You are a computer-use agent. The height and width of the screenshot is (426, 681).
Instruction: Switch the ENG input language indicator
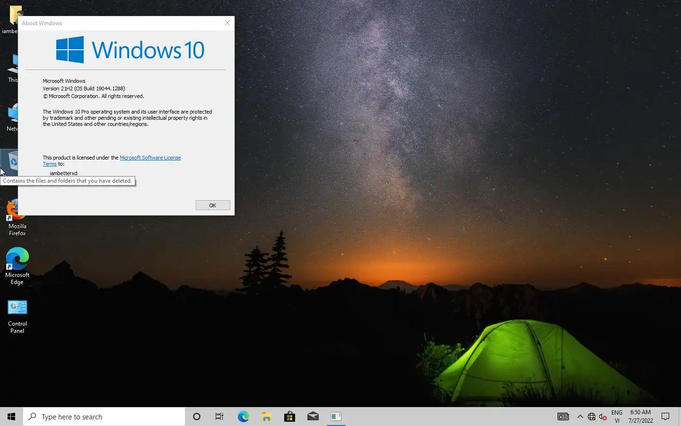tap(617, 417)
